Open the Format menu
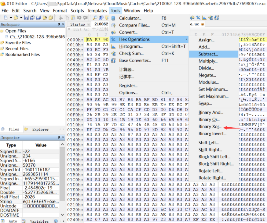Image resolution: width=267 pixels, height=223 pixels. pyautogui.click(x=60, y=11)
